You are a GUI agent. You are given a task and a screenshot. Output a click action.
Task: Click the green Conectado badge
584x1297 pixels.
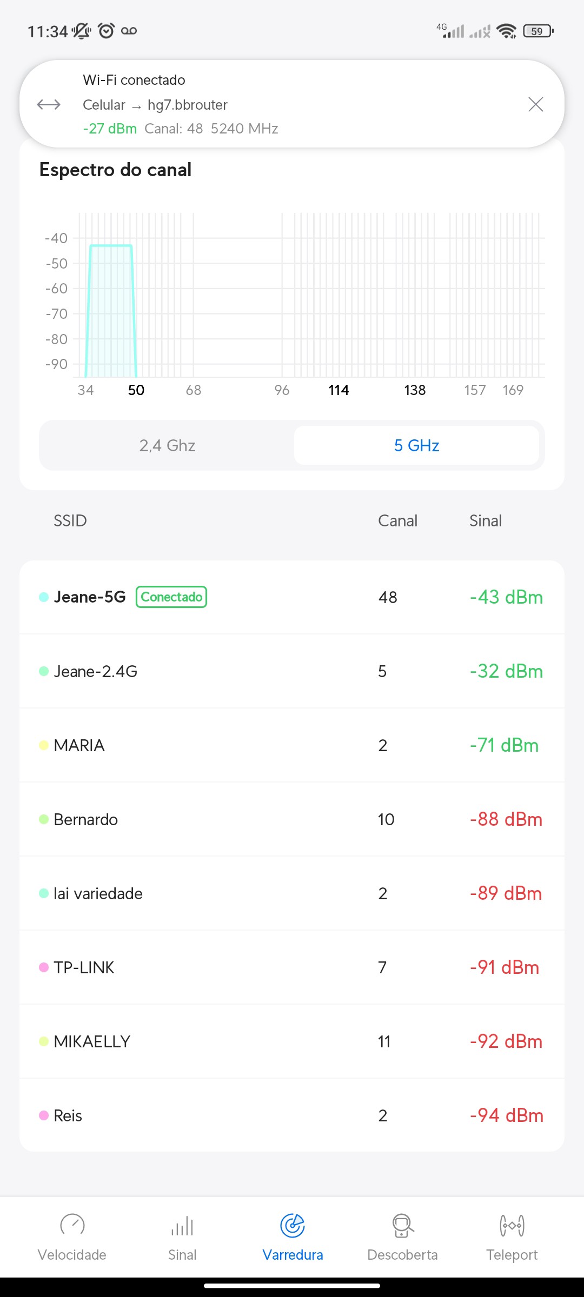click(171, 597)
